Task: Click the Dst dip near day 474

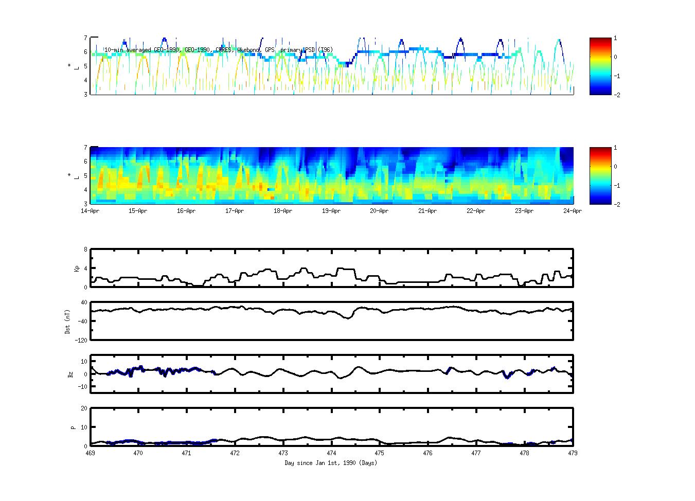Action: 348,318
